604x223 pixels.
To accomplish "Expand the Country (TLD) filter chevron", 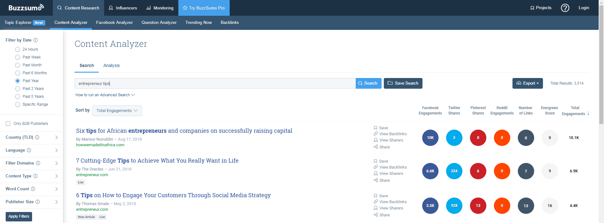I will click(57, 137).
